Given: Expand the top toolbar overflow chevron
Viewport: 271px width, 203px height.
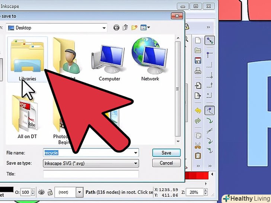Looking at the screenshot, I should pos(208,27).
